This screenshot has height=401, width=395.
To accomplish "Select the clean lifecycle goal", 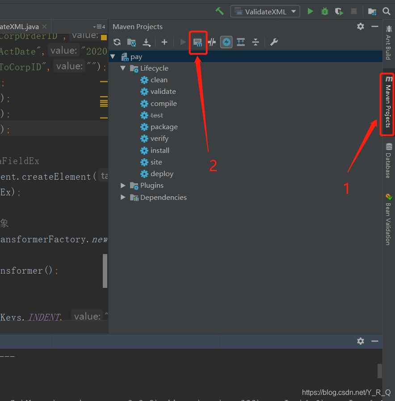I will click(159, 80).
